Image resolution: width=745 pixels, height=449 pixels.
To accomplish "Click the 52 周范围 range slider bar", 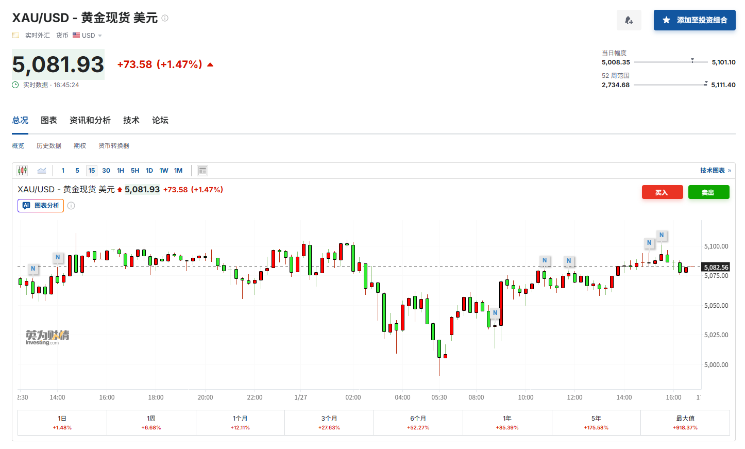I will pos(670,85).
